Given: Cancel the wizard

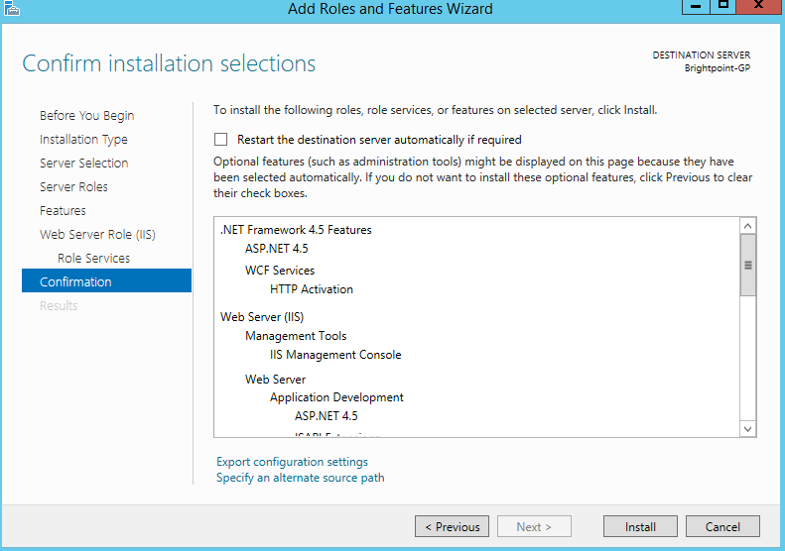Looking at the screenshot, I should [721, 527].
